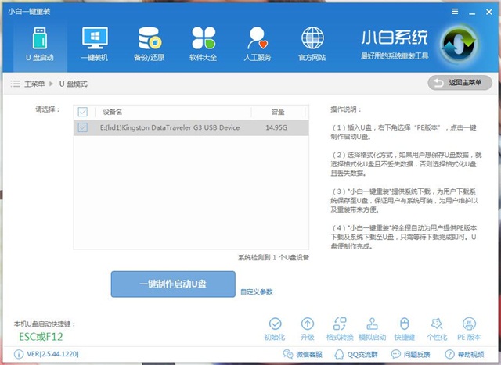
Task: Click the version info icon
Action: 19,354
